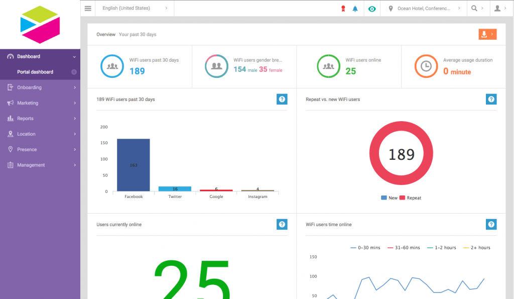Click the plus icon beside Portal dashboard

pyautogui.click(x=74, y=72)
